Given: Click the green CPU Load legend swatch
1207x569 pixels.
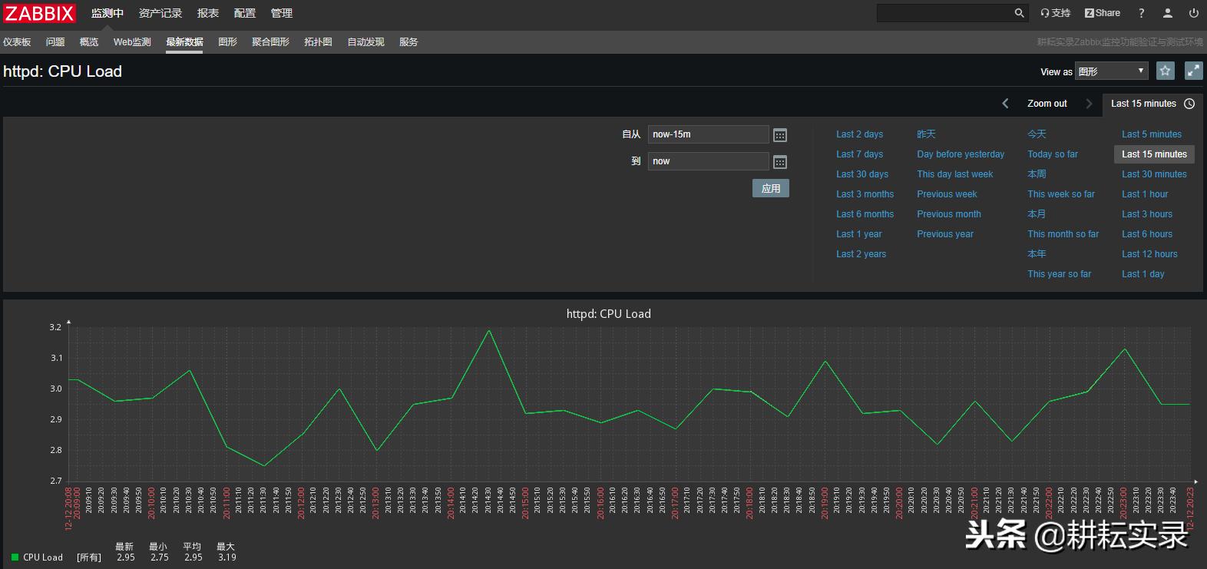Looking at the screenshot, I should pos(15,557).
